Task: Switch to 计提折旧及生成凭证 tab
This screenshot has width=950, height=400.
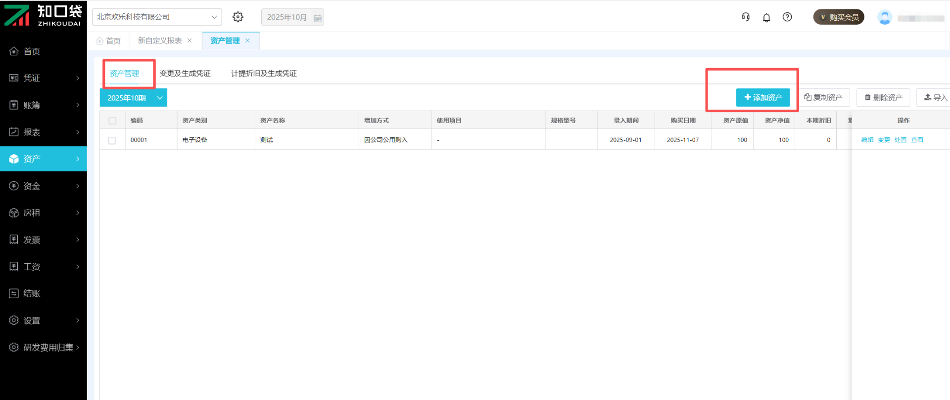Action: pos(264,74)
